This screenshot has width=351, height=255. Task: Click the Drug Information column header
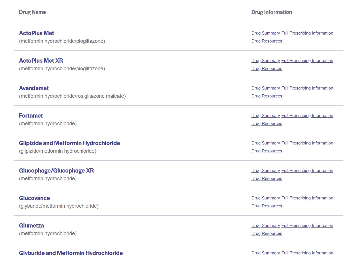(272, 12)
